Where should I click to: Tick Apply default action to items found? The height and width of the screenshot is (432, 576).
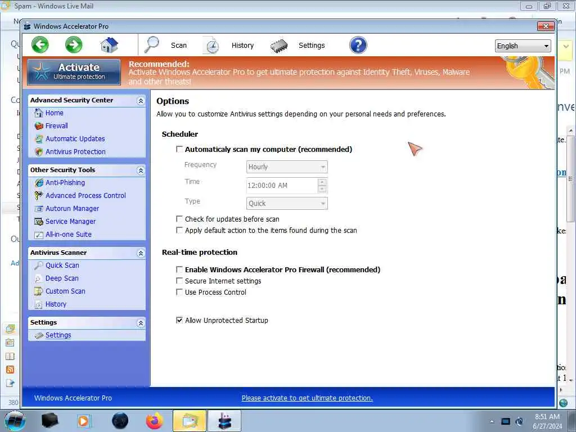tap(179, 230)
